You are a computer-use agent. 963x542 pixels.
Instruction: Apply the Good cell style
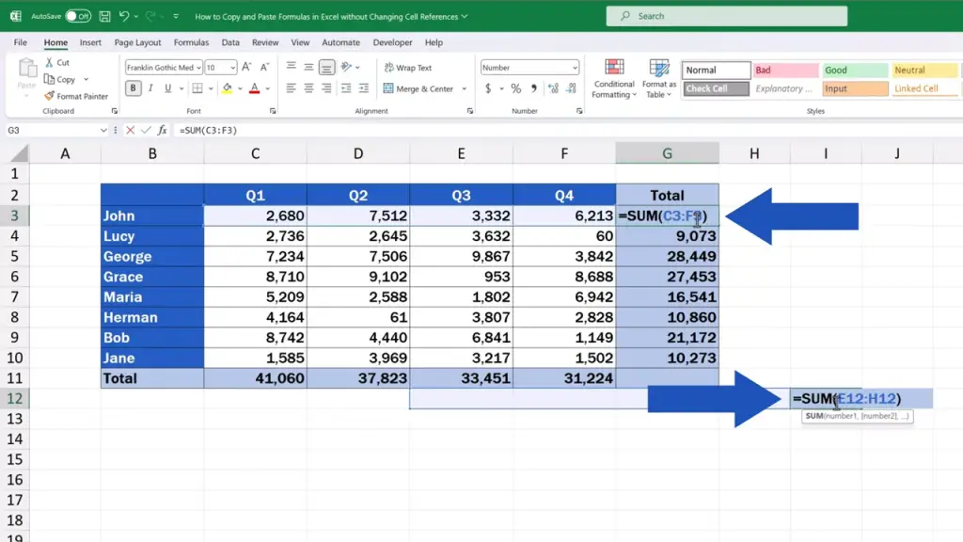[x=854, y=70]
